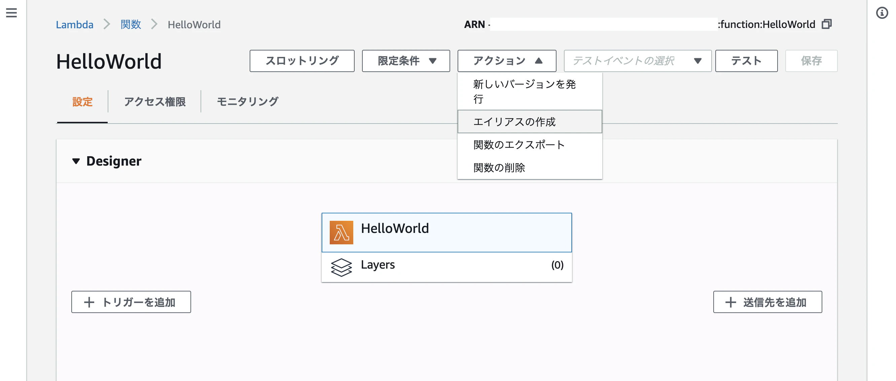Add a trigger with トリガーを追加
The width and height of the screenshot is (896, 381).
pos(131,302)
